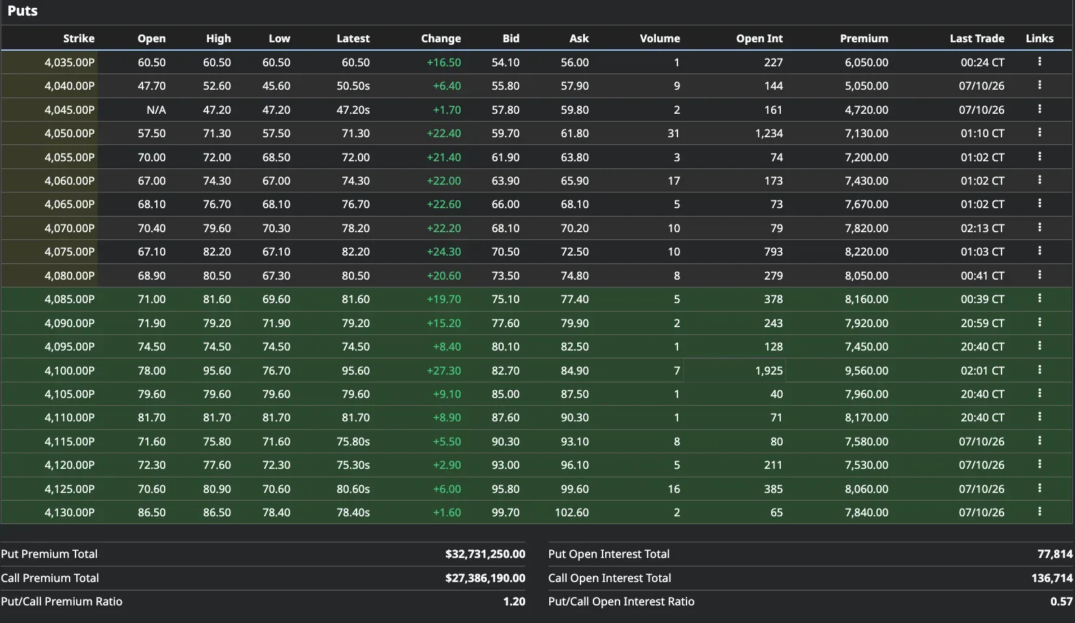
Task: Select the $32,731,250.00 put premium total
Action: [x=485, y=554]
